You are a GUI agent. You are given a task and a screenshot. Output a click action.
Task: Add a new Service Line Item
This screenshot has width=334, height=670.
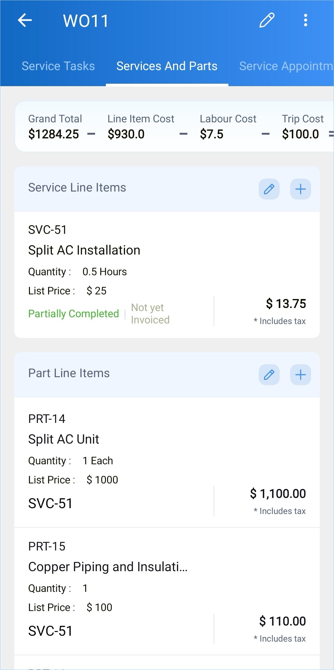coord(300,189)
